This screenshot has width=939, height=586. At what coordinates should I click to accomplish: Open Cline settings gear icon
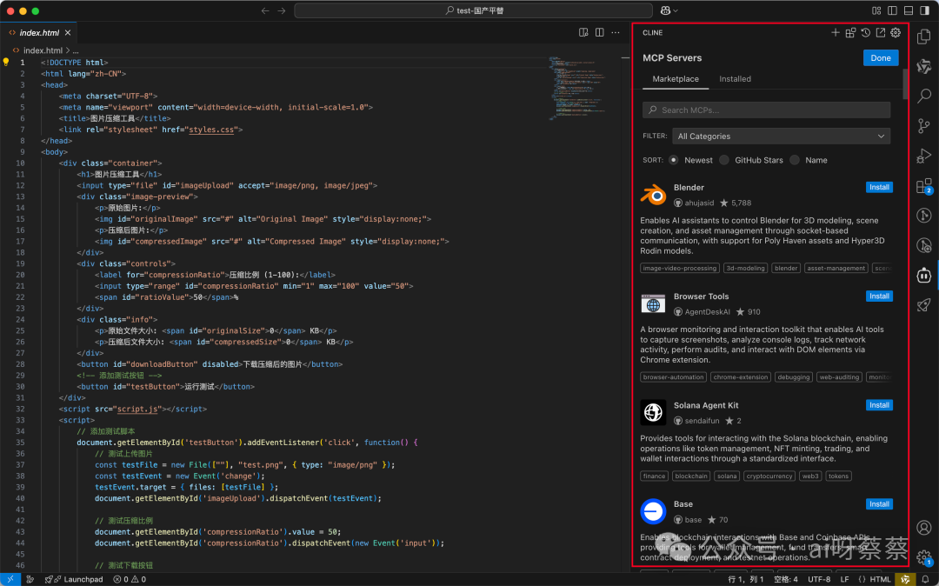pyautogui.click(x=896, y=32)
